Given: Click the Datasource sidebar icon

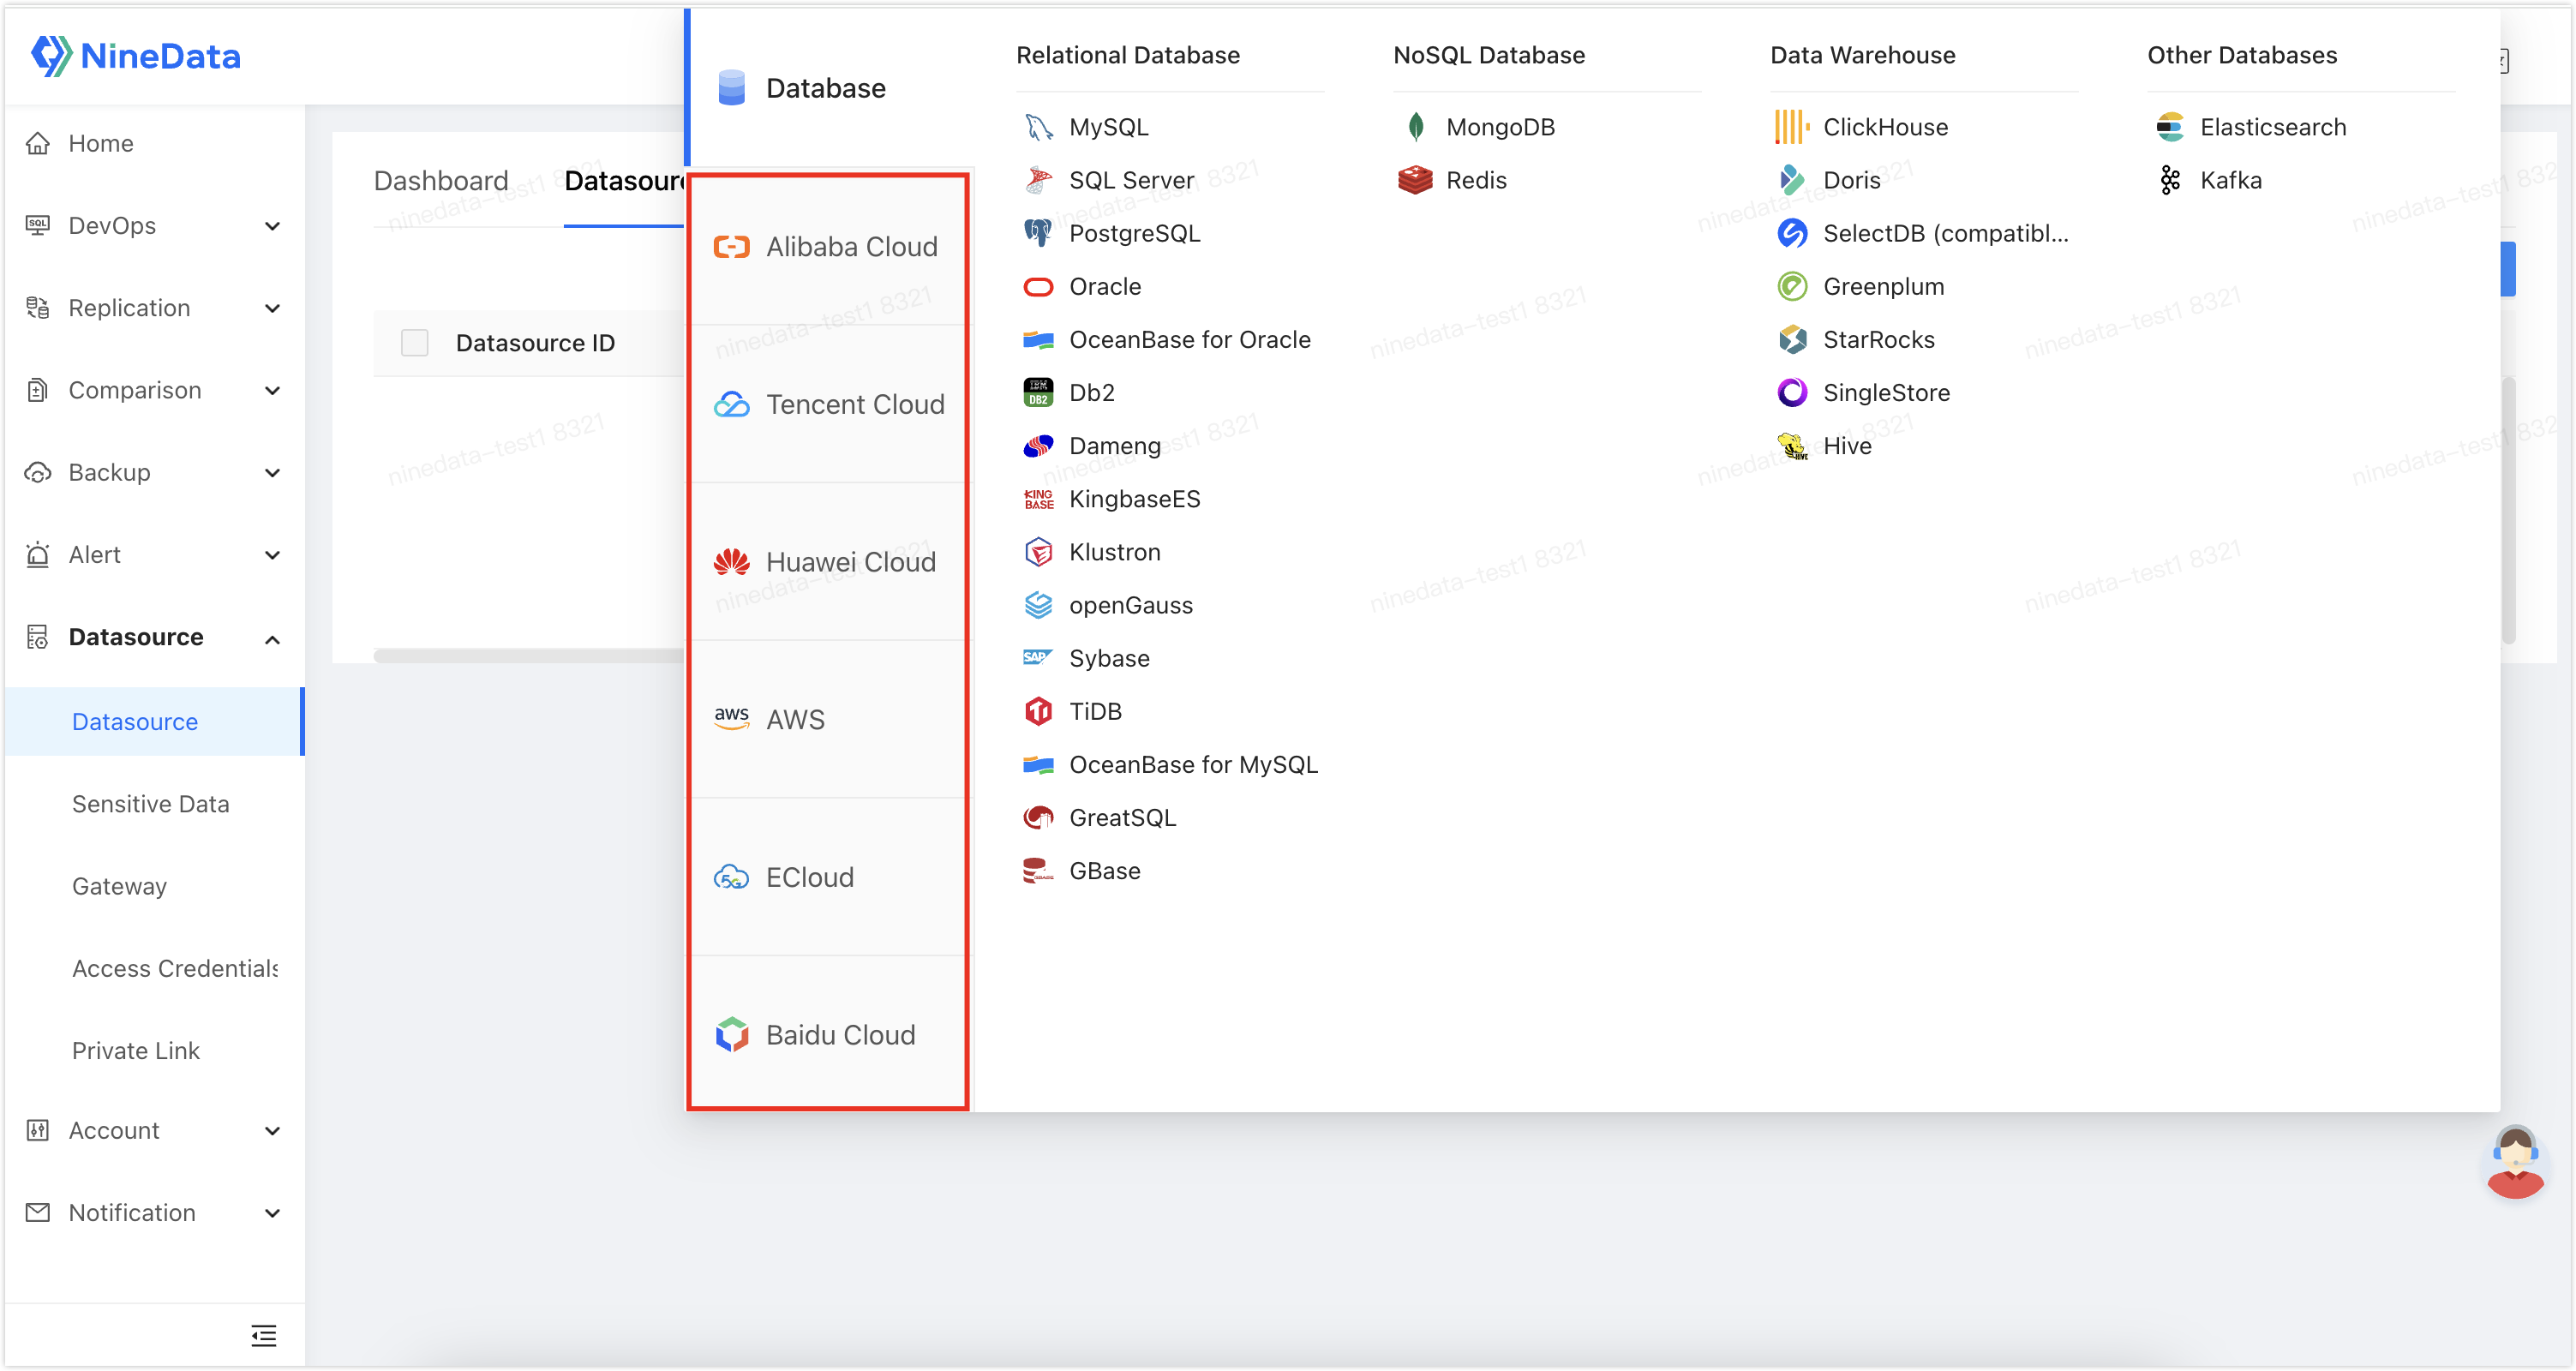Looking at the screenshot, I should 38,637.
